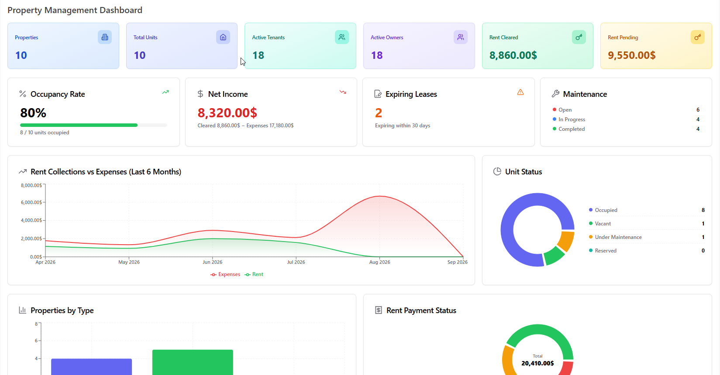This screenshot has height=375, width=720.
Task: Click the Active Tenants people icon
Action: [x=342, y=37]
